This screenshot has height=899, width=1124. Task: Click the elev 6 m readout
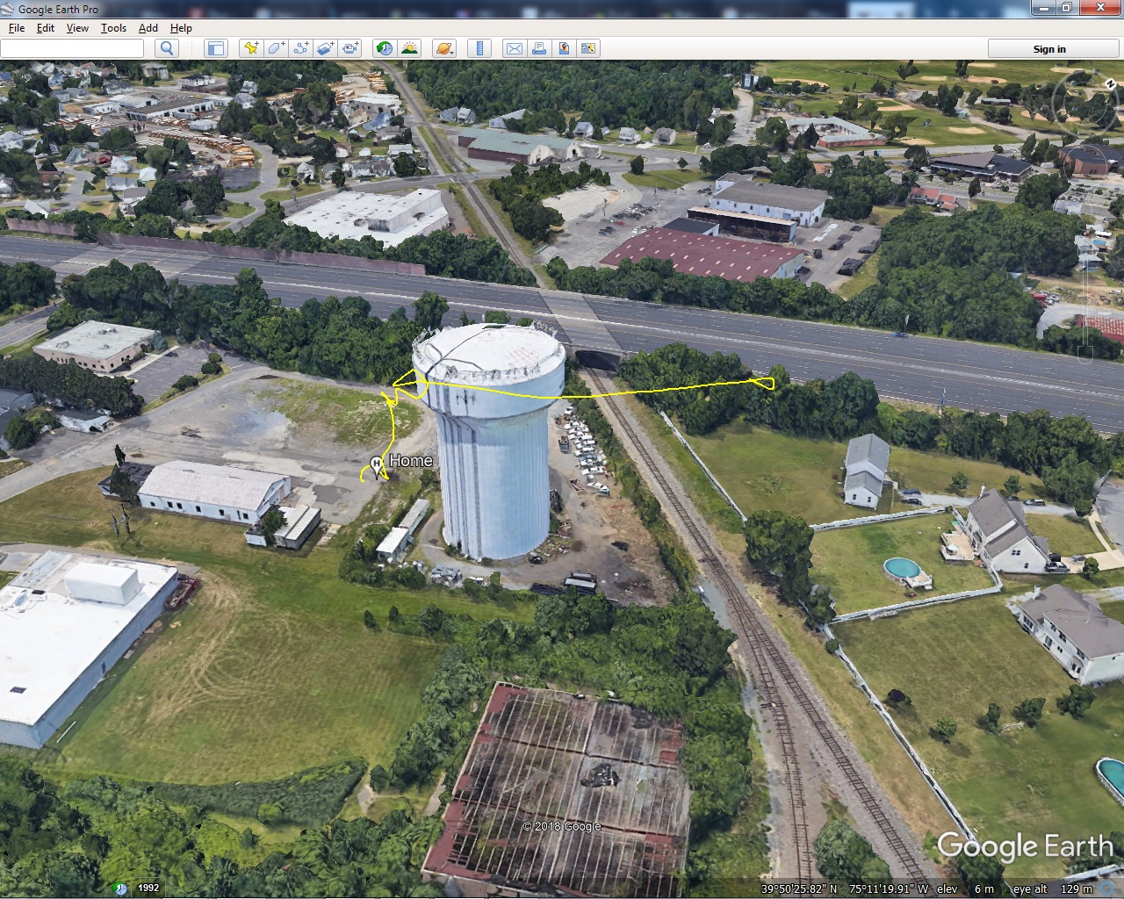click(x=965, y=888)
